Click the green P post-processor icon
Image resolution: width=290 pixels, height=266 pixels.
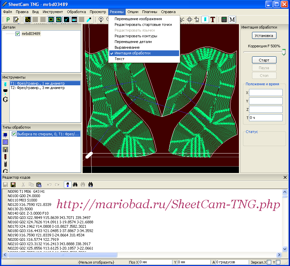pos(8,19)
